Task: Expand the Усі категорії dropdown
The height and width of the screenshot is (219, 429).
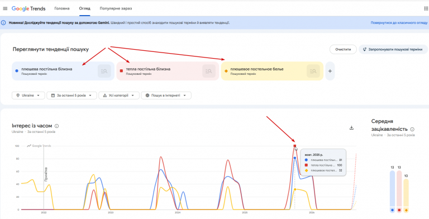Action: point(119,96)
